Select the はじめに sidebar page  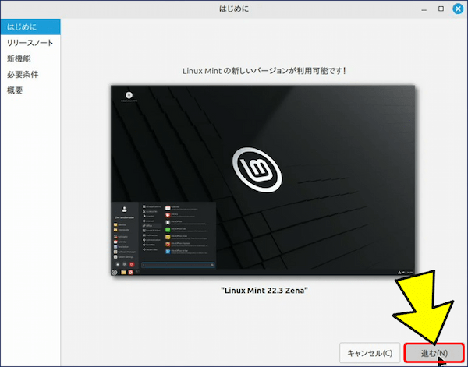tap(30, 26)
